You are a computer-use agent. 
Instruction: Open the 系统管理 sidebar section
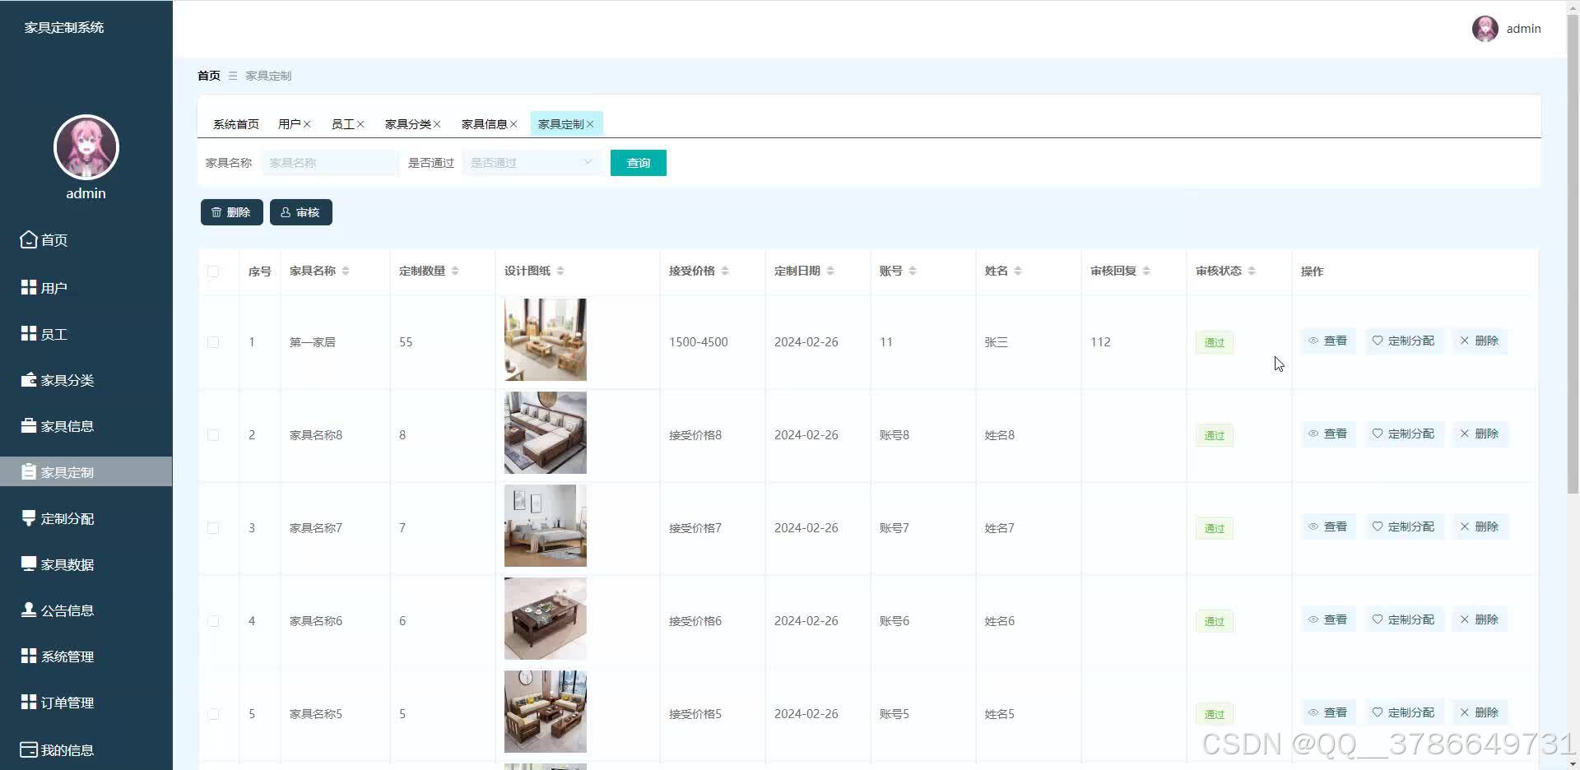pos(67,656)
